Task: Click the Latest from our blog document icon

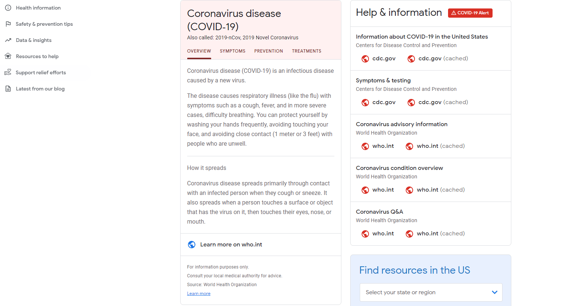Action: 8,89
